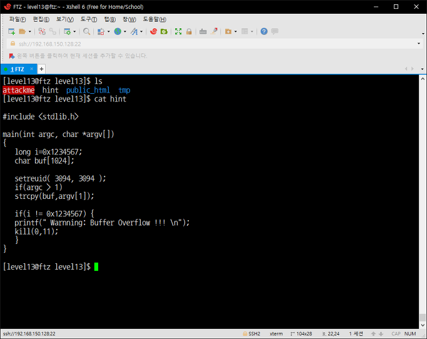Click the status bar up arrow icon
This screenshot has height=339, width=427.
[x=373, y=334]
